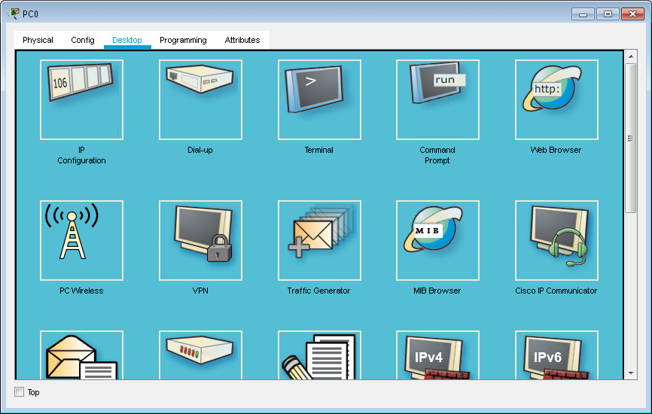
Task: Open the VPN configuration icon
Action: pos(200,240)
